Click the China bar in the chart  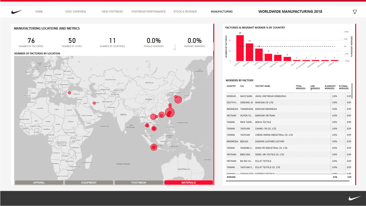click(259, 55)
